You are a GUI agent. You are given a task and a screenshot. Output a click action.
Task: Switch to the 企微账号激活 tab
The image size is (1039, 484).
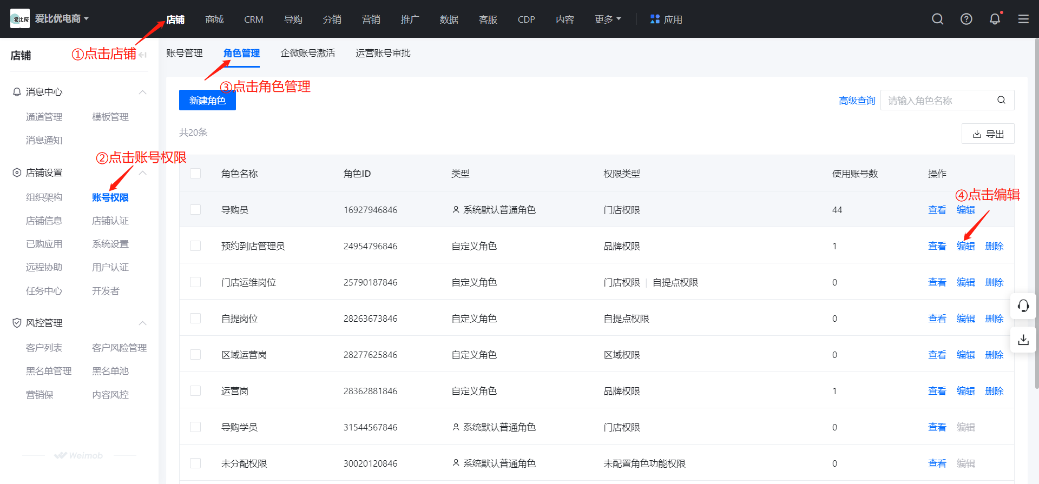307,53
